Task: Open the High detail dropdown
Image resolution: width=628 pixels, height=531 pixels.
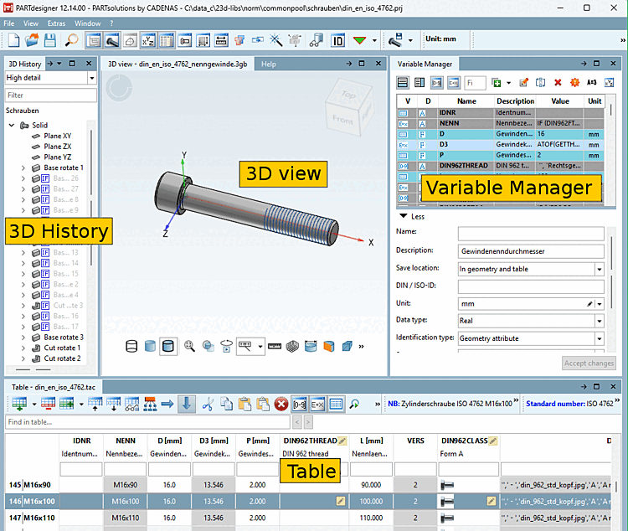Action: pyautogui.click(x=92, y=78)
